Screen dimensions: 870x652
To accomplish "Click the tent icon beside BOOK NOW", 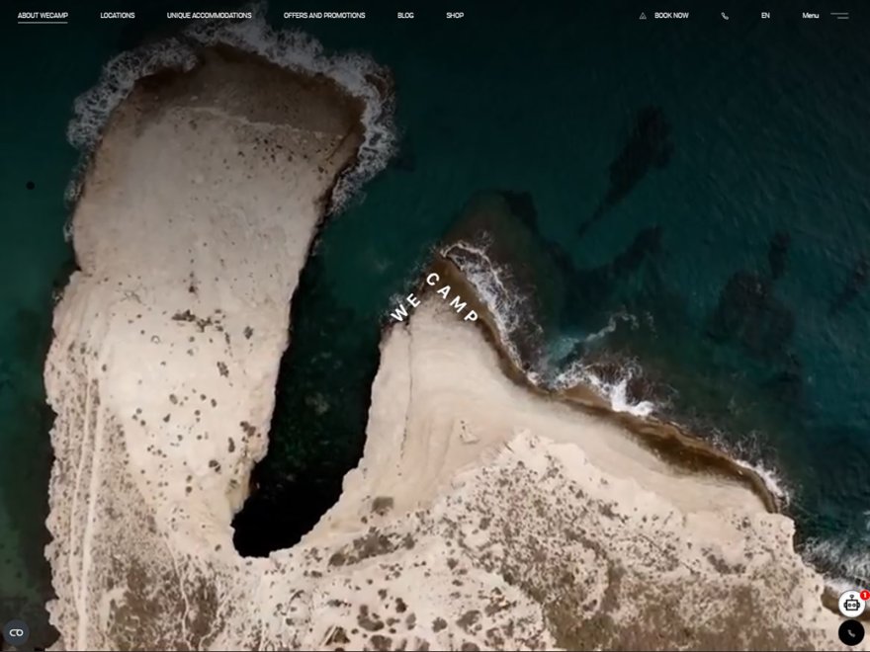I will (643, 16).
